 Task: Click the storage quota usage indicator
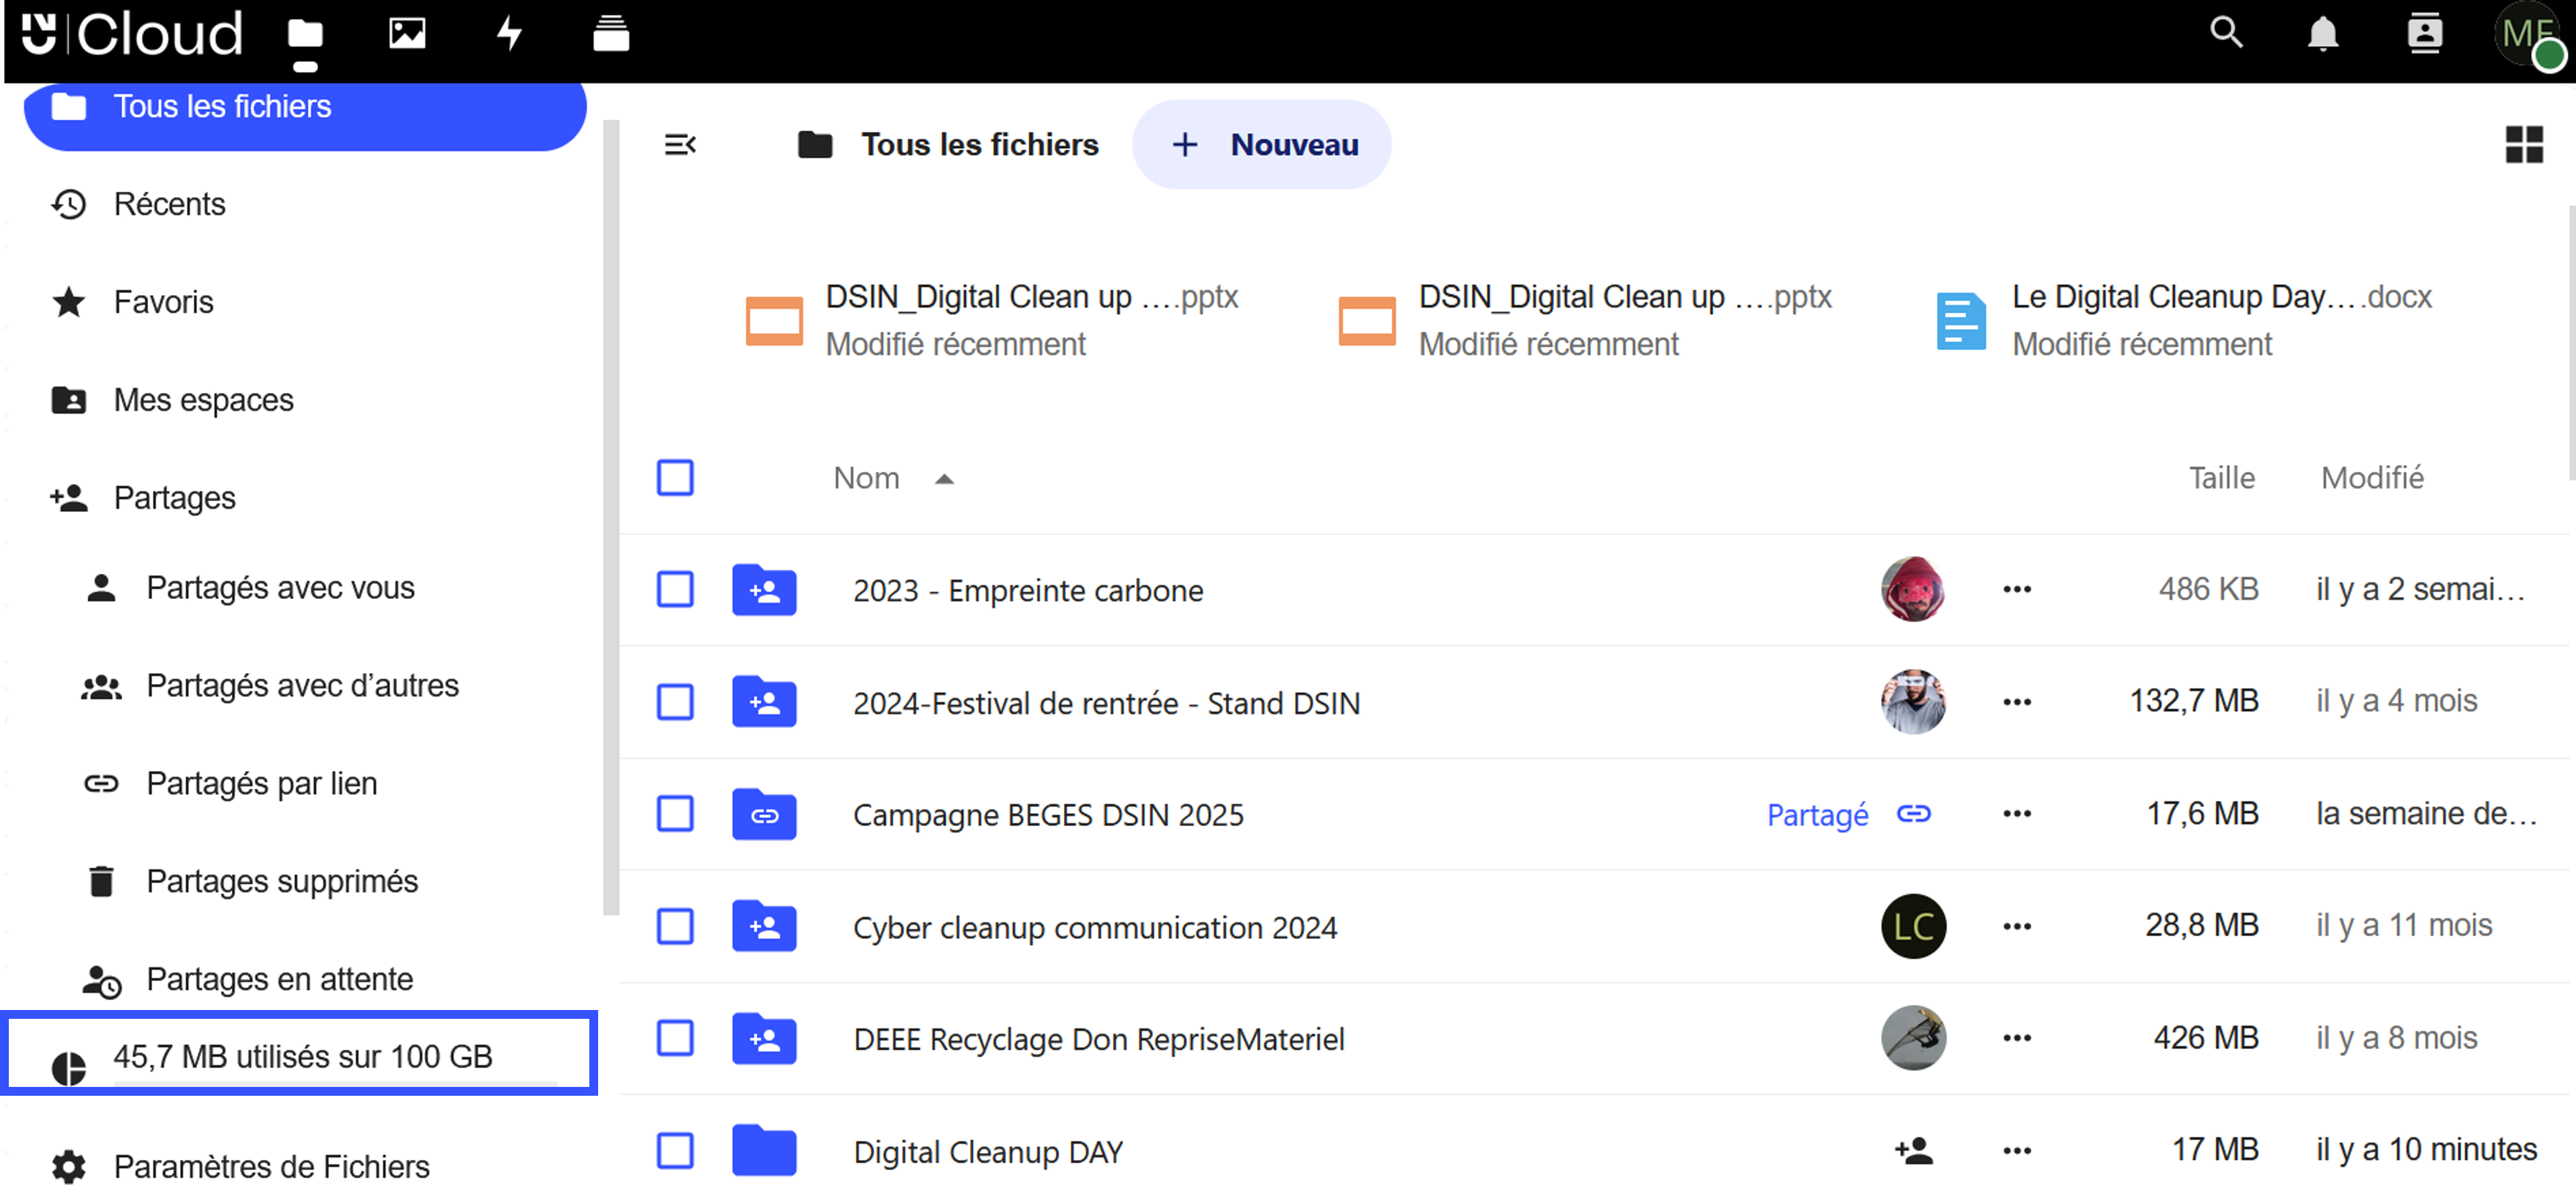pos(302,1056)
